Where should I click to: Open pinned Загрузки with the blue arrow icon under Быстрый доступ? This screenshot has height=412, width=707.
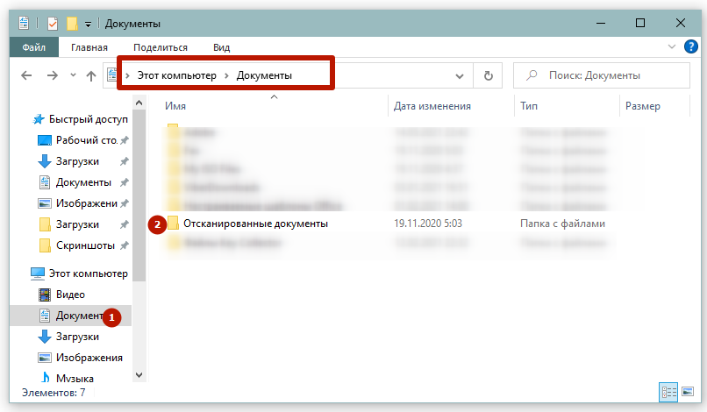click(x=77, y=161)
